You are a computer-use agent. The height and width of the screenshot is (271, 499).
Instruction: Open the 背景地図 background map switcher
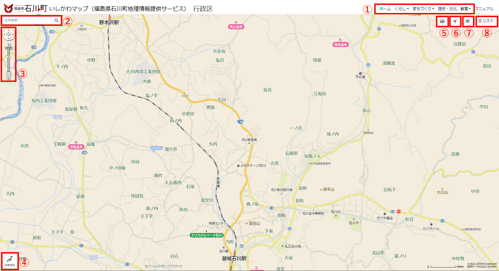10,261
